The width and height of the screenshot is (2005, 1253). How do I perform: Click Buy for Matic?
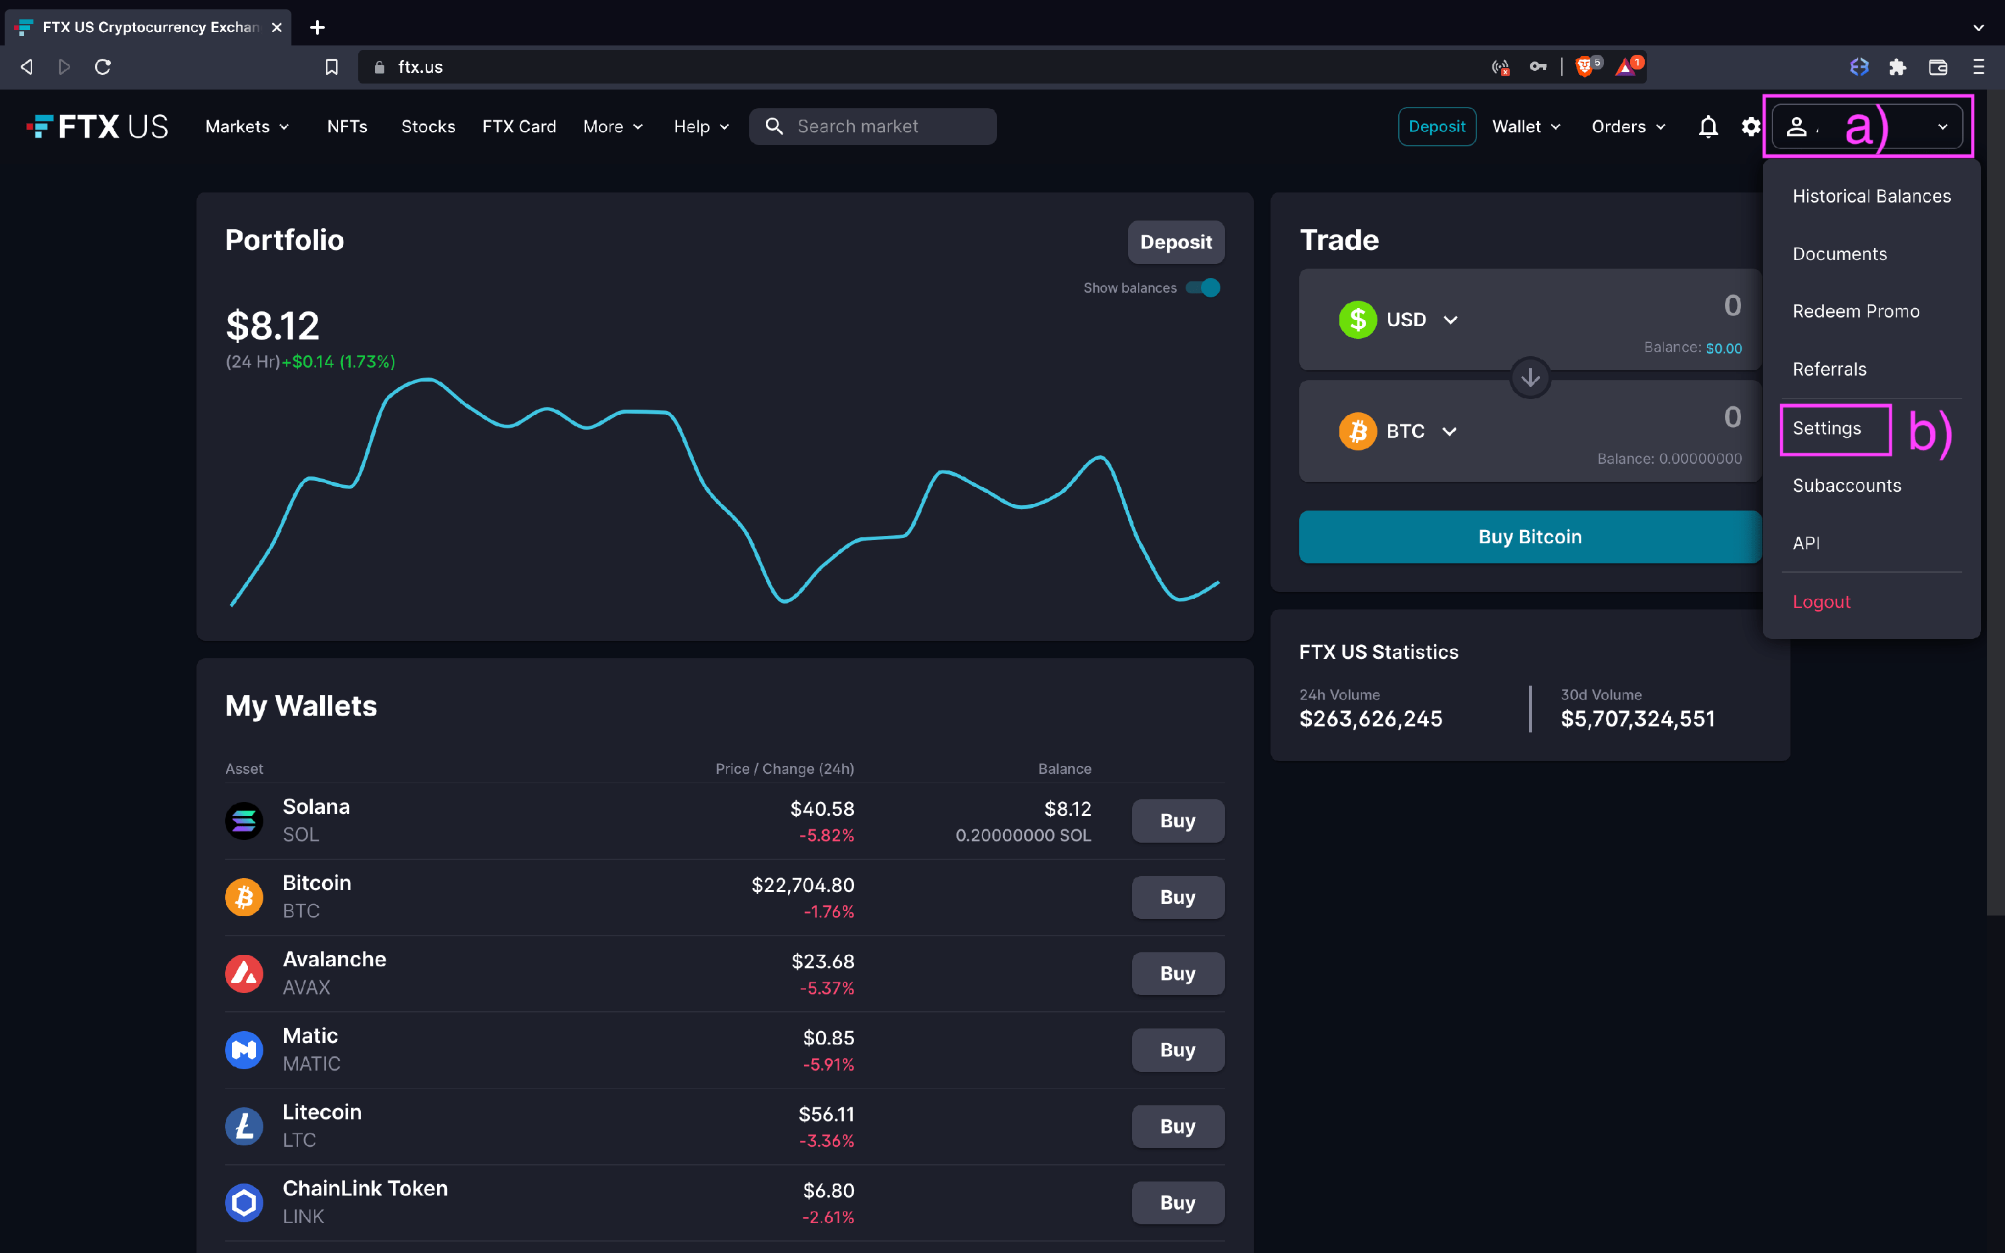[1178, 1050]
